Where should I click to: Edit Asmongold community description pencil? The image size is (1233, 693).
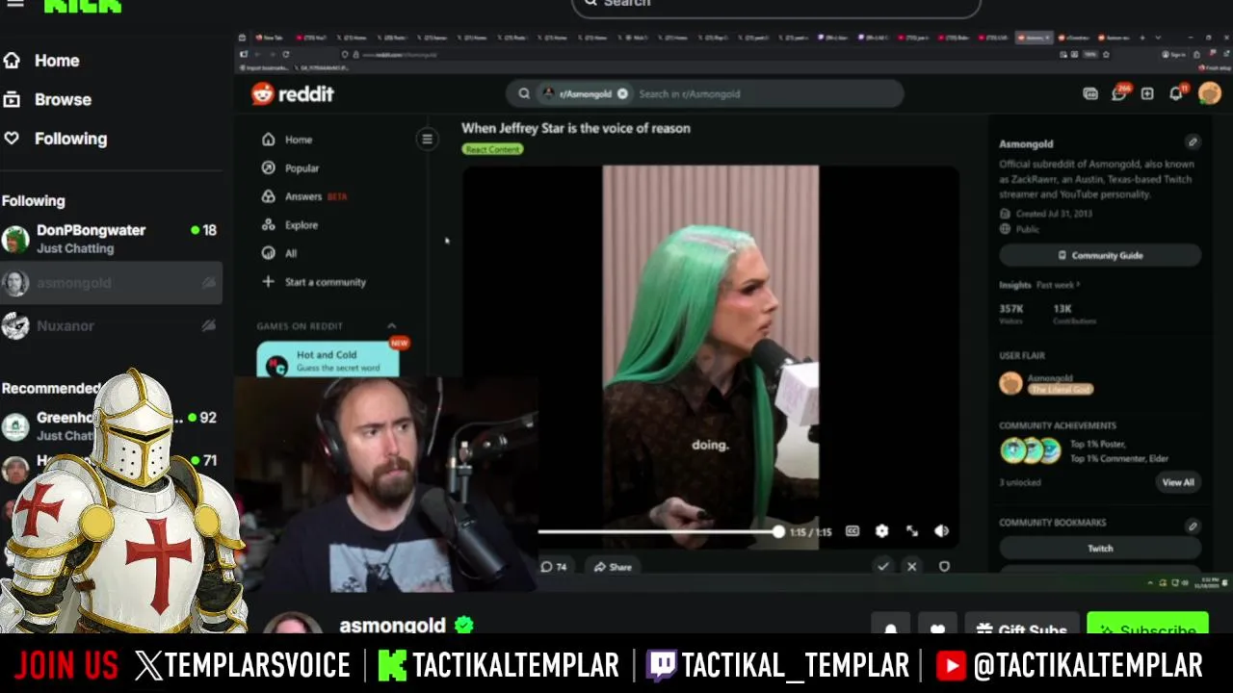coord(1193,142)
